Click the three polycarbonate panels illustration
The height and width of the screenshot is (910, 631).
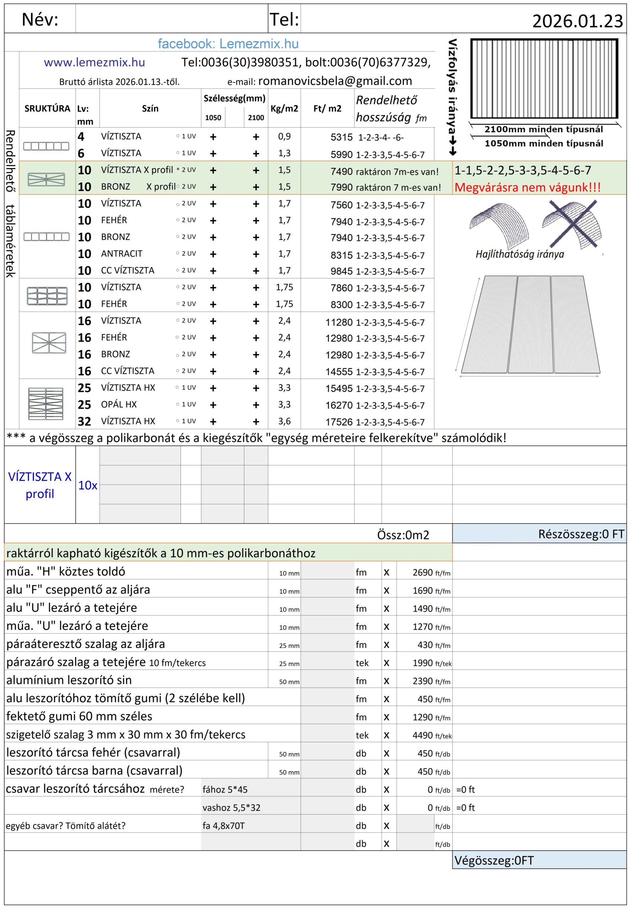[530, 325]
